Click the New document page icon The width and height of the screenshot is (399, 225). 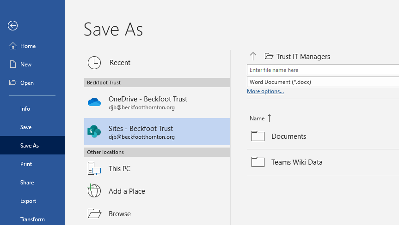(13, 64)
